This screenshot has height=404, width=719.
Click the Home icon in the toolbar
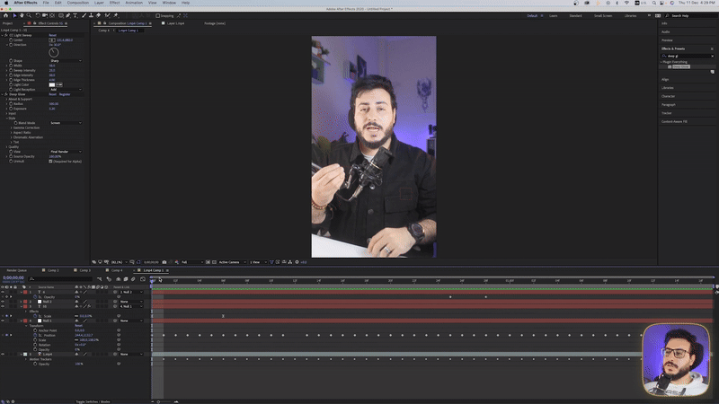(x=6, y=15)
